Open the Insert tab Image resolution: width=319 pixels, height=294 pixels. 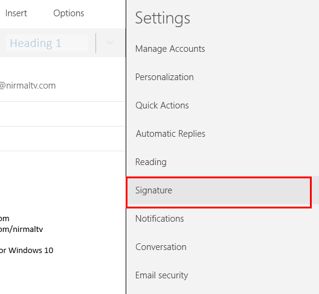pyautogui.click(x=16, y=13)
